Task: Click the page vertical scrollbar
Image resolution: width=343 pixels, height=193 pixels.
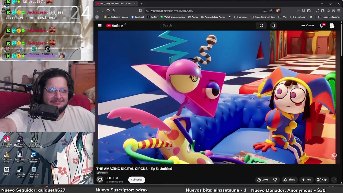Action: pyautogui.click(x=341, y=40)
